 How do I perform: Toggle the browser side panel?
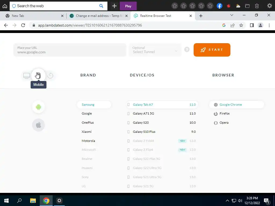click(x=252, y=25)
